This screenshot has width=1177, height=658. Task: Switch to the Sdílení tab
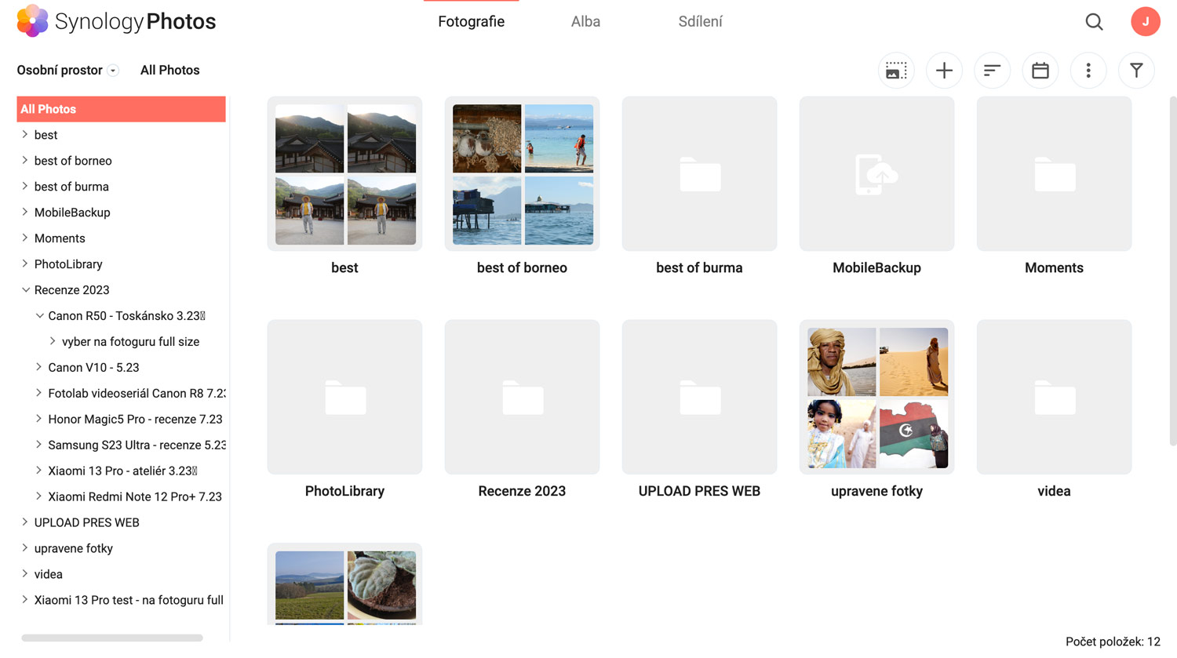click(700, 22)
